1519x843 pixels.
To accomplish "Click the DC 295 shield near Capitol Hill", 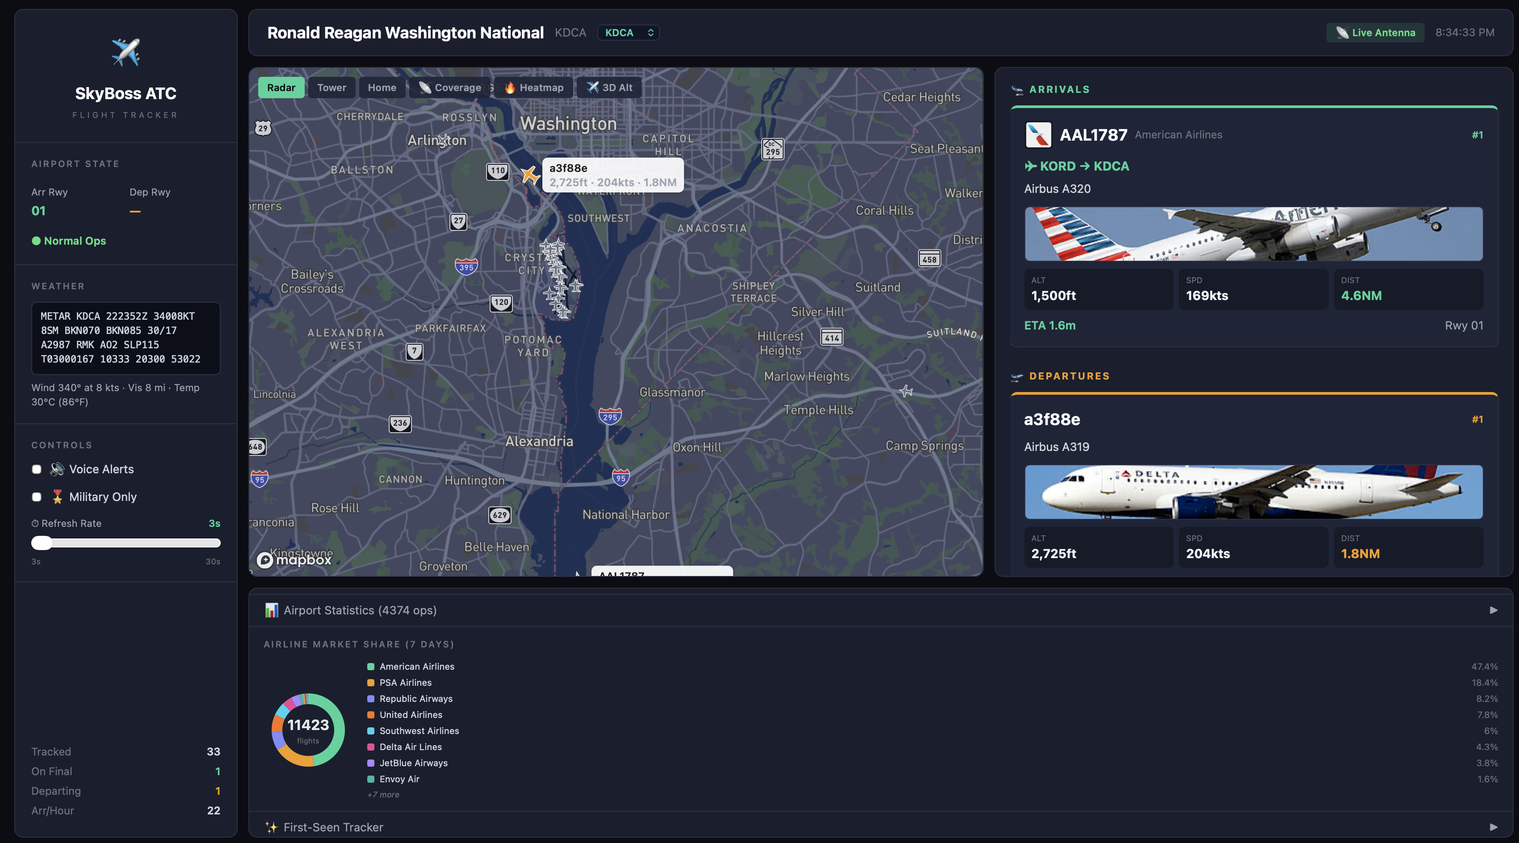I will pos(772,149).
